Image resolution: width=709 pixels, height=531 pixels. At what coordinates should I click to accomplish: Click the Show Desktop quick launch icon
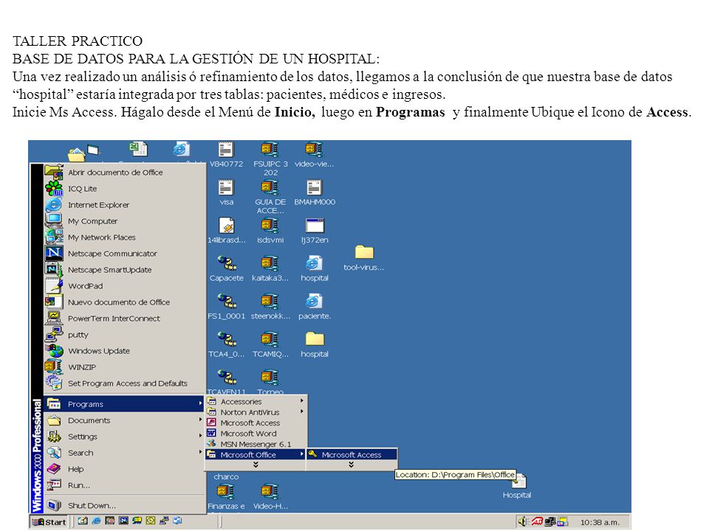coord(83,521)
